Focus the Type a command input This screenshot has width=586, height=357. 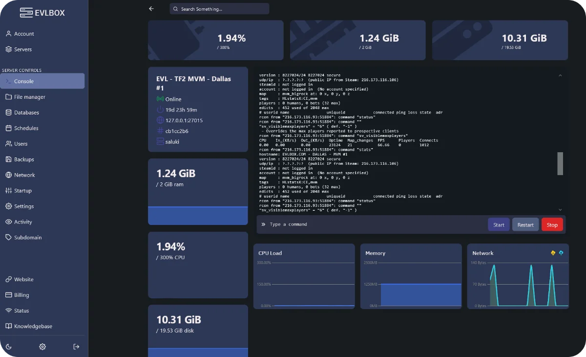tap(342, 224)
